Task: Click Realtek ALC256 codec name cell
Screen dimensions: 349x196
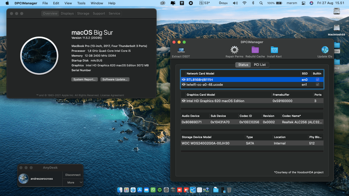Action: pyautogui.click(x=302, y=122)
